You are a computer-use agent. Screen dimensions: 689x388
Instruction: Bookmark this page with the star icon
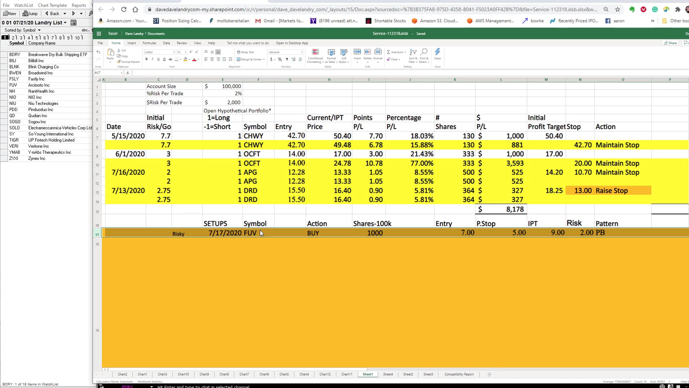point(618,9)
